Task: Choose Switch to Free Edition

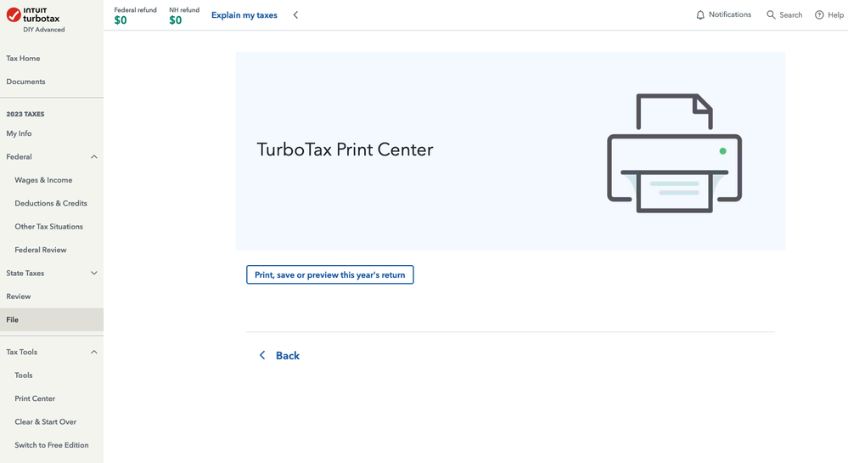Action: (52, 445)
